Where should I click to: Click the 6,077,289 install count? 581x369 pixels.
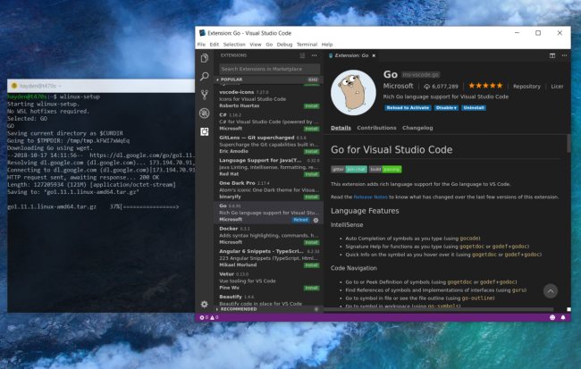click(441, 87)
